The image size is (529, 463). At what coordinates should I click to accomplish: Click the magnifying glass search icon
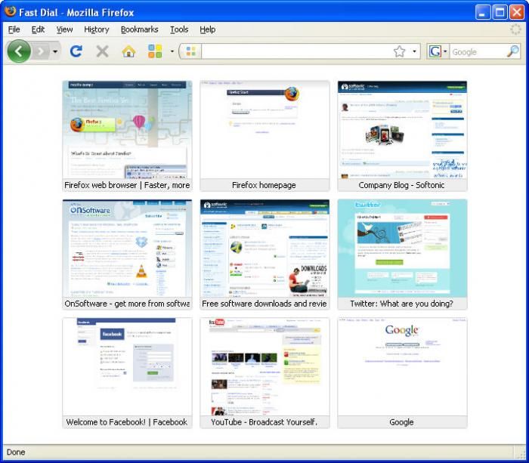[513, 51]
